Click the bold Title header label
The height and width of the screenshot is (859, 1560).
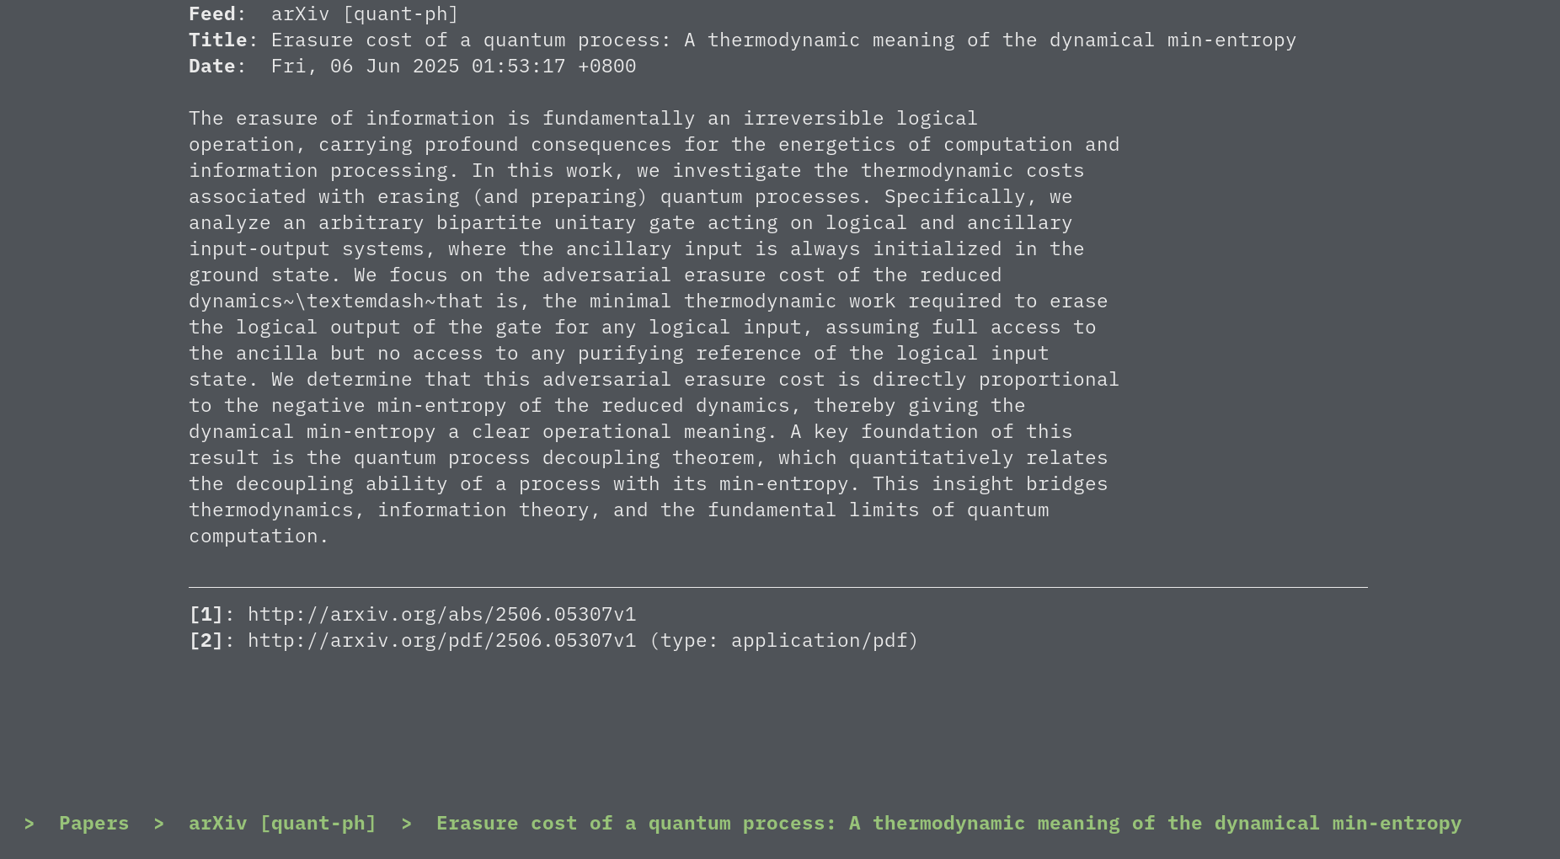coord(217,40)
